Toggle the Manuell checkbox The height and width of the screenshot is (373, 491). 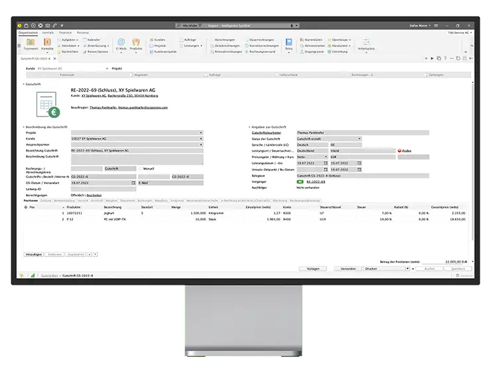point(141,168)
